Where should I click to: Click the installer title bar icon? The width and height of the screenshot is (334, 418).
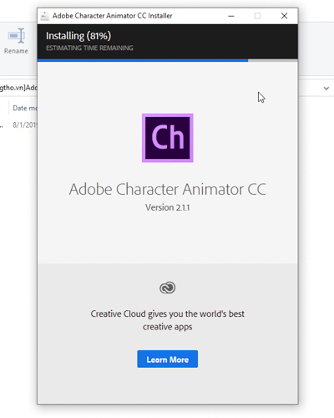pyautogui.click(x=44, y=16)
